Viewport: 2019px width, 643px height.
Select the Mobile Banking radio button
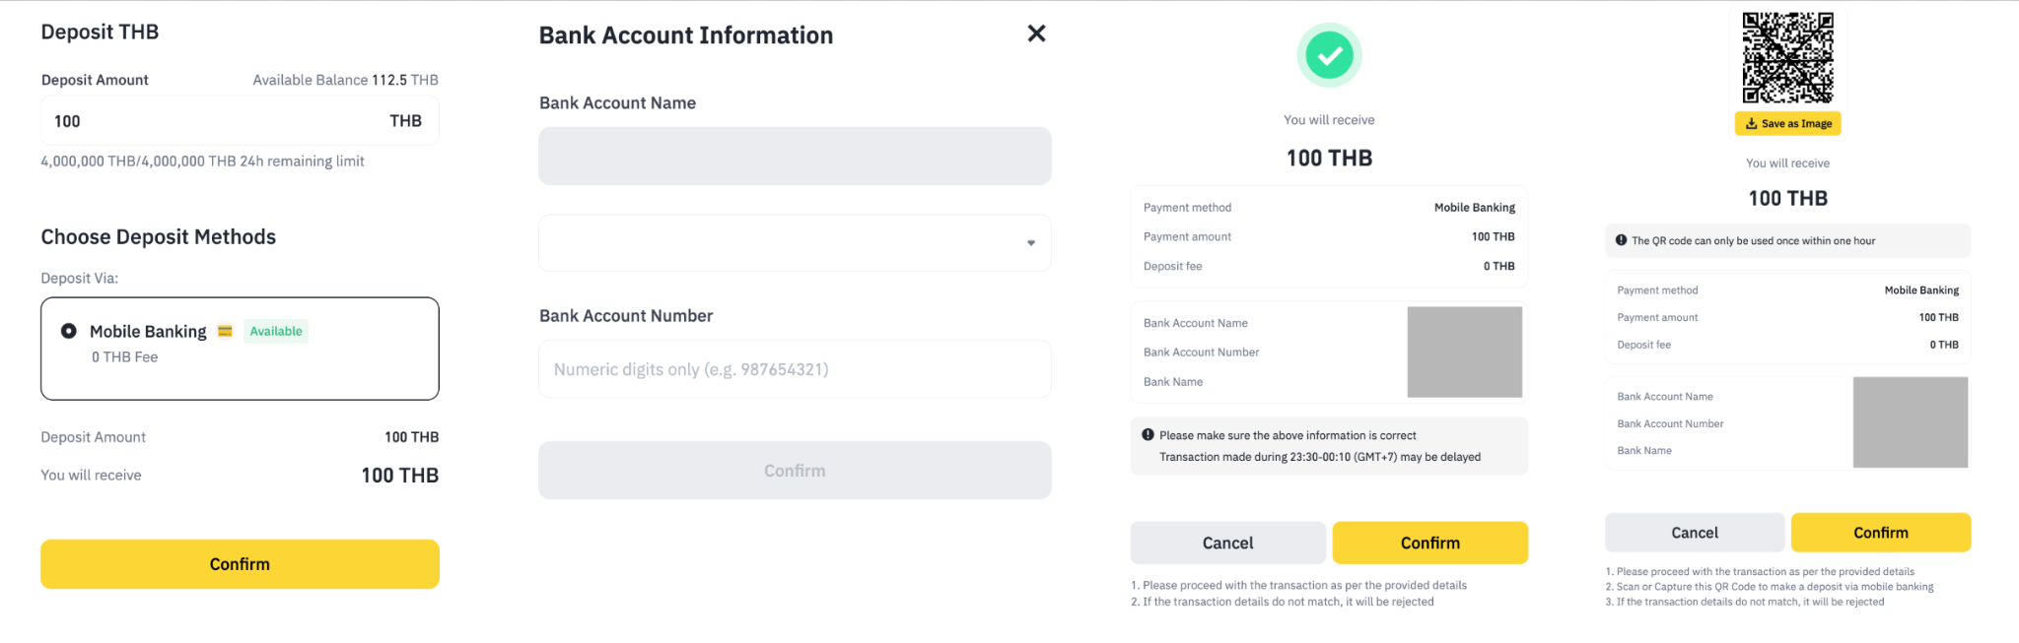(x=69, y=331)
